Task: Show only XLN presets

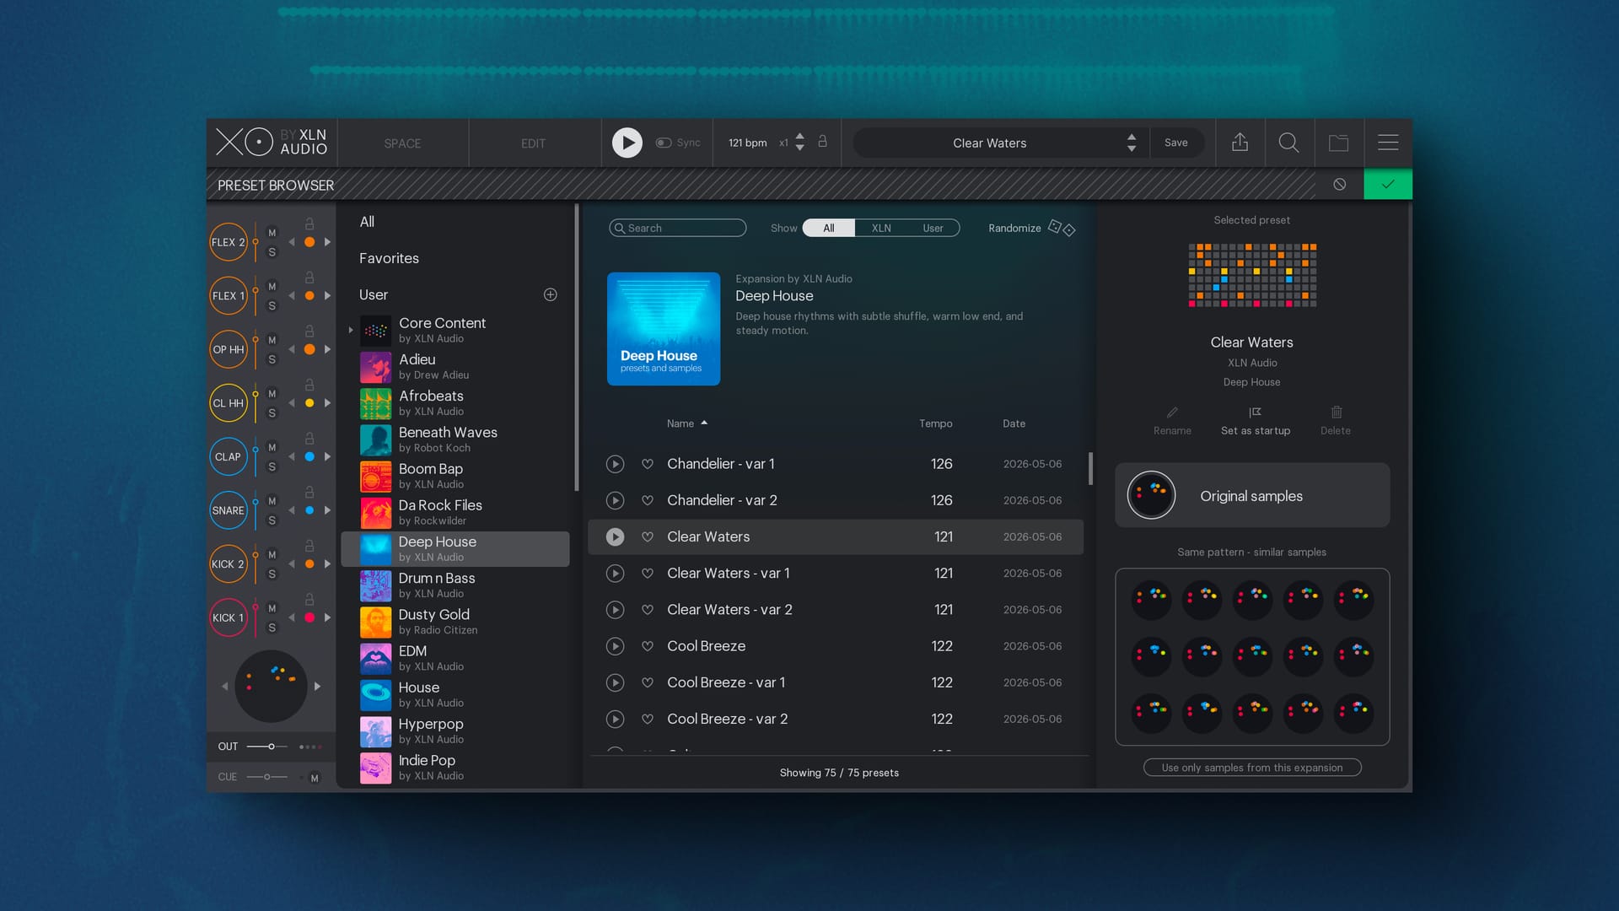Action: click(881, 228)
